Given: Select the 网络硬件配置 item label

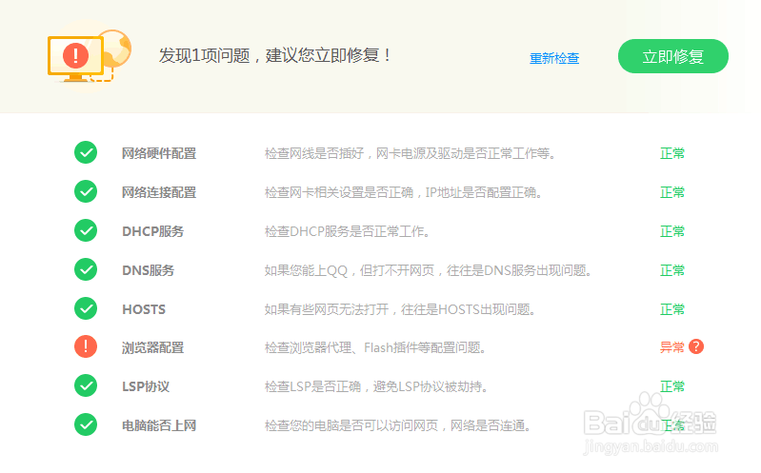Looking at the screenshot, I should coord(159,153).
